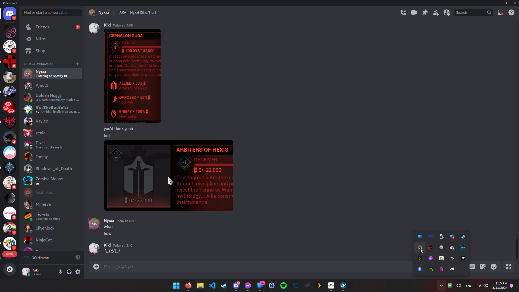Deafen audio with headphones icon
Viewport: 519px width, 292px height.
[x=69, y=272]
